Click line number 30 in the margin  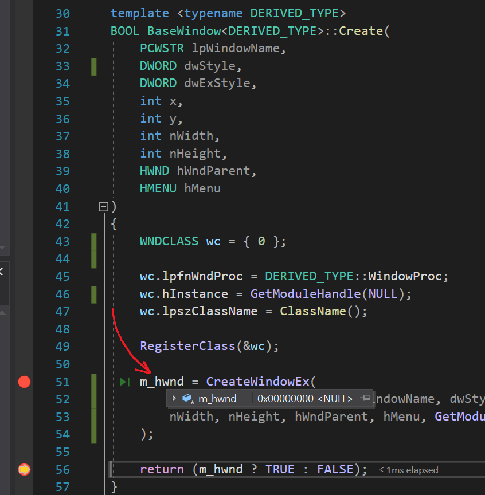coord(62,14)
